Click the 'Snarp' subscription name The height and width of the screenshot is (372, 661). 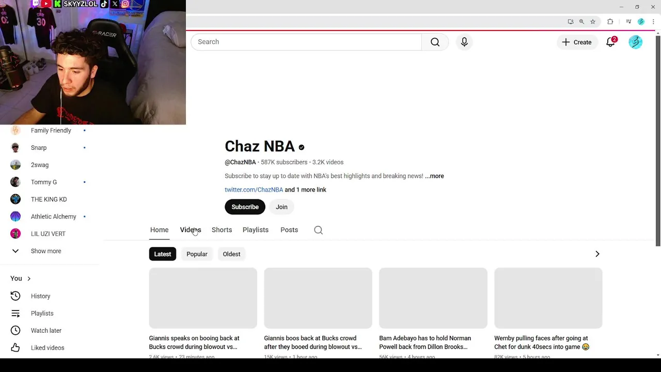pos(39,148)
